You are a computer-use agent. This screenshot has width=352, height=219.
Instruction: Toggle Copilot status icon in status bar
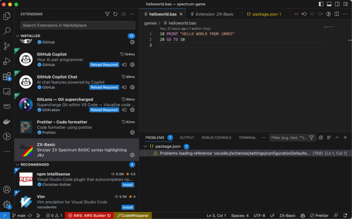pos(303,215)
